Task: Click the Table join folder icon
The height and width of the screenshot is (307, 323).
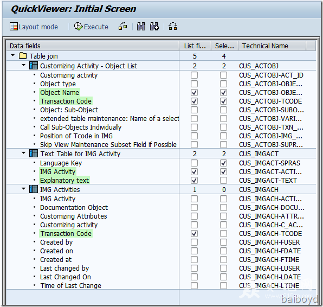Action: (x=23, y=56)
